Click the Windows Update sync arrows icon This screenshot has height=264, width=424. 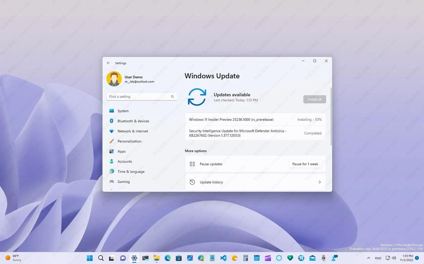pyautogui.click(x=197, y=97)
